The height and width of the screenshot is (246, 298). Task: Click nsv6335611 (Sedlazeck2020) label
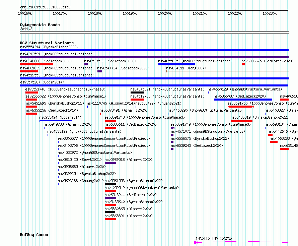131,124
